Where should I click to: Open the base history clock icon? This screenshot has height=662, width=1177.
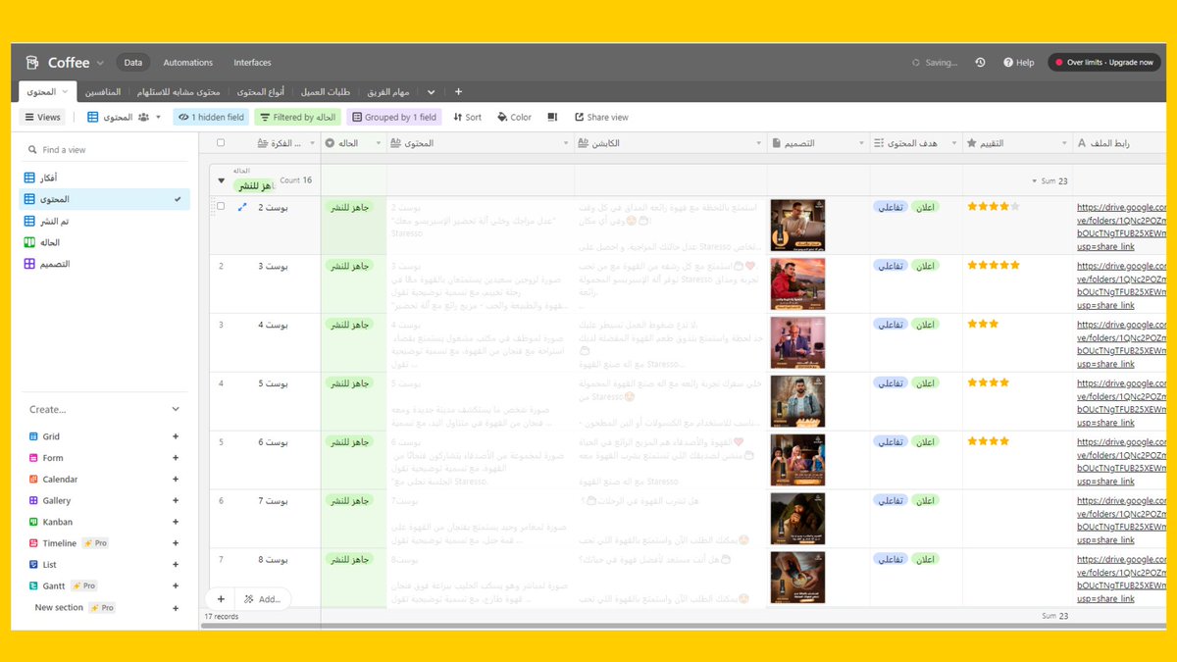tap(980, 63)
